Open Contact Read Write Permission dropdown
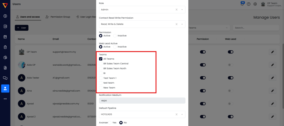284x126 pixels. [x=182, y=24]
